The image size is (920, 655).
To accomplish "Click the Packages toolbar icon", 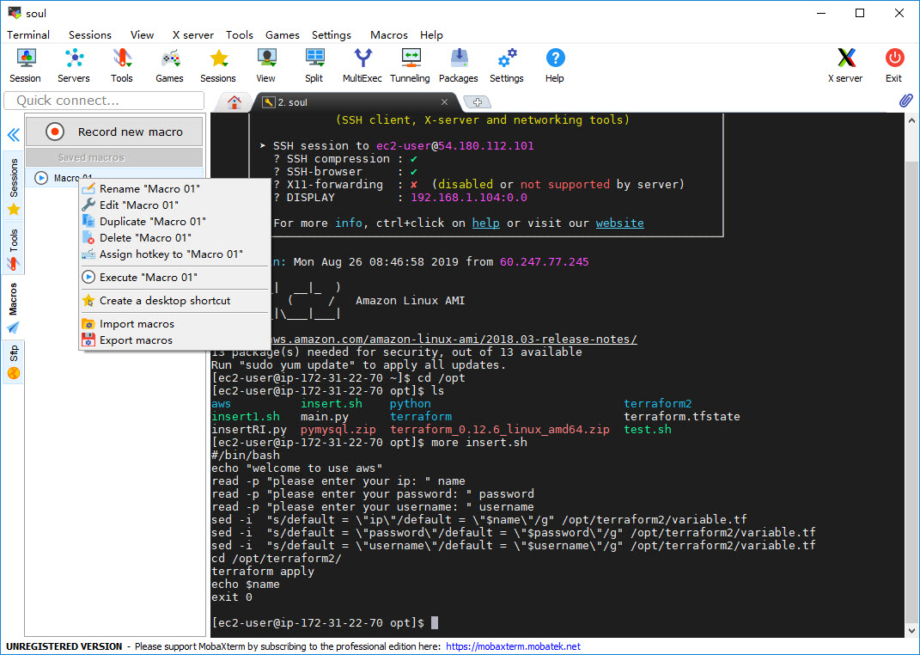I will [459, 65].
